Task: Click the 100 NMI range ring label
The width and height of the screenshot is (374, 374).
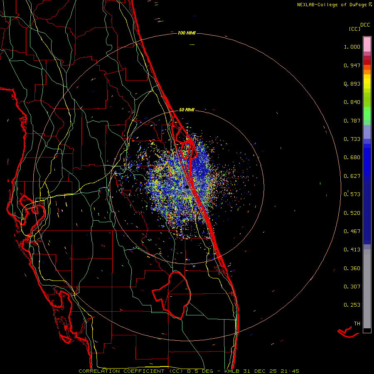Action: click(x=187, y=33)
